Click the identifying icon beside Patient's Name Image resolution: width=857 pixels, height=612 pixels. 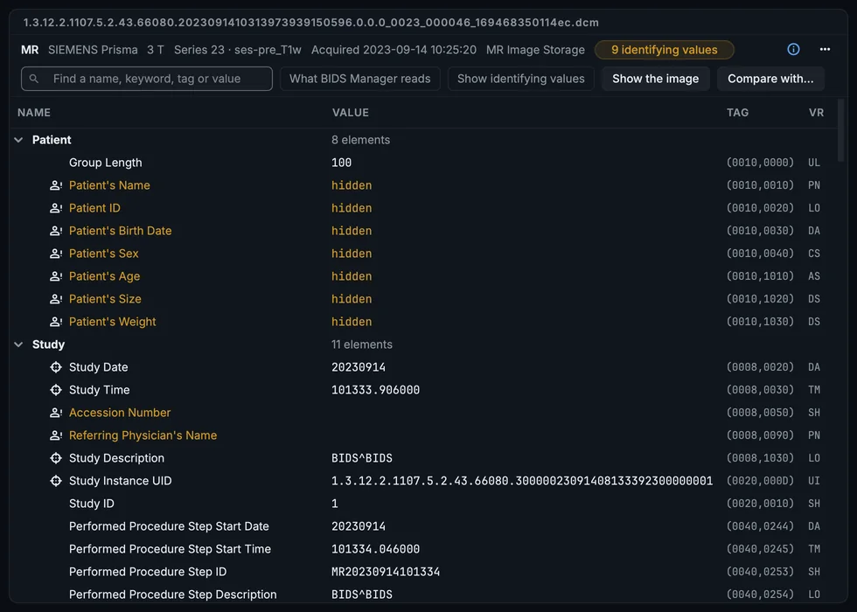point(56,185)
